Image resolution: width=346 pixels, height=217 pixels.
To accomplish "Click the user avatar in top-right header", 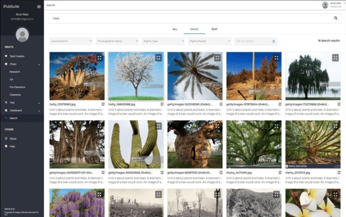I will (325, 5).
